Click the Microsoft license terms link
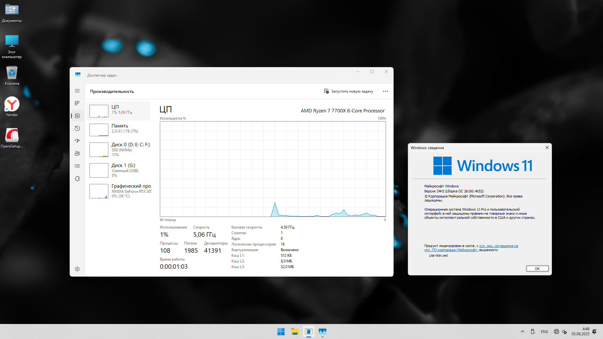603x339 pixels. click(498, 246)
